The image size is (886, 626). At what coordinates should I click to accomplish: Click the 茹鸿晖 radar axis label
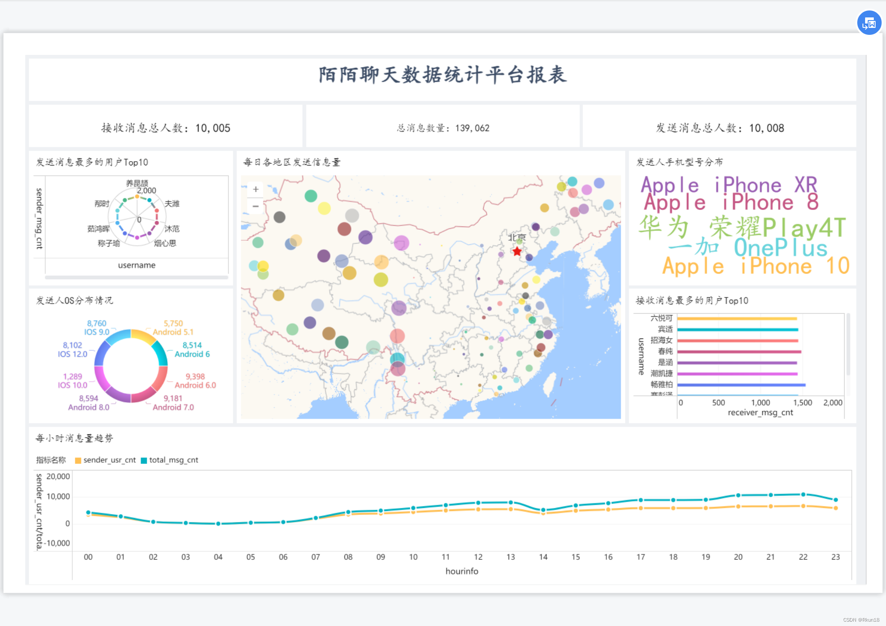[x=98, y=229]
